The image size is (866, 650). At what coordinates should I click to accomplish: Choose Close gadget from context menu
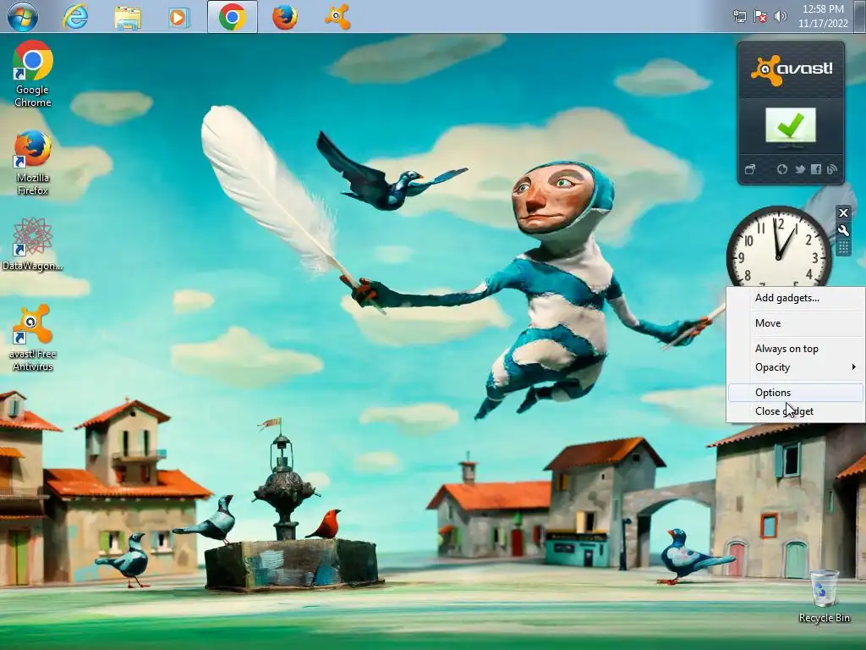tap(795, 411)
